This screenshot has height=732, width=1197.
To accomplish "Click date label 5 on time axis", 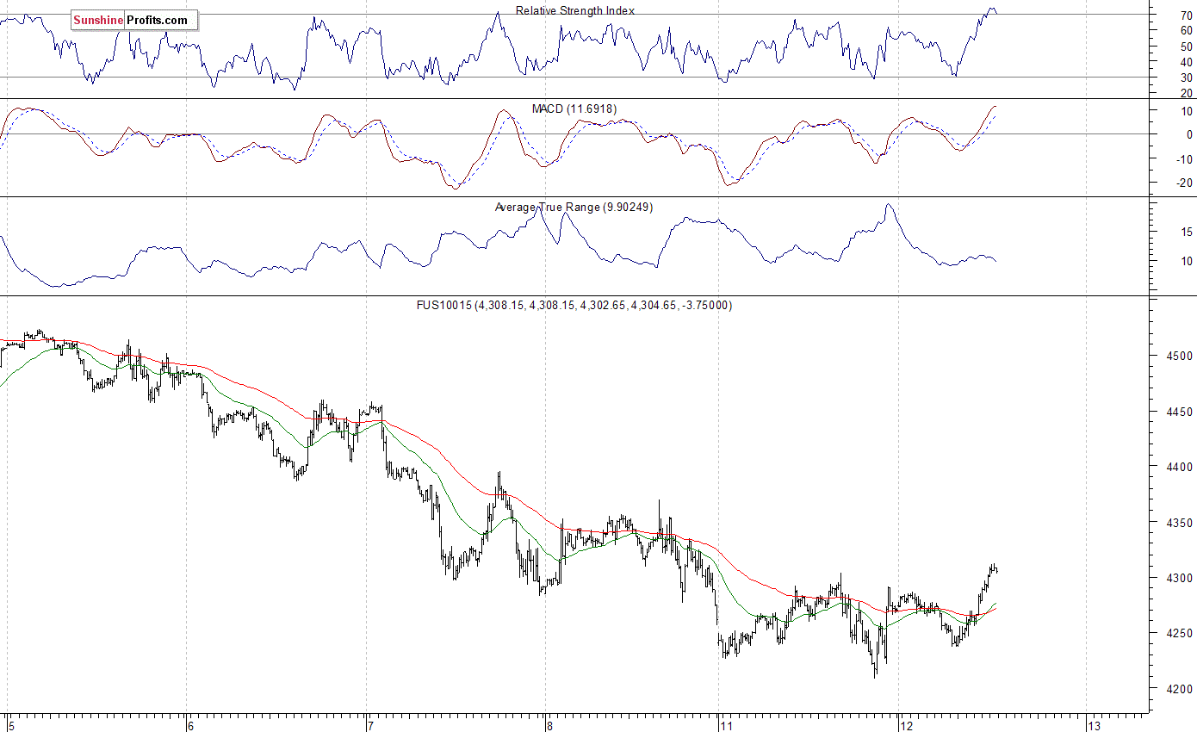I will point(11,726).
